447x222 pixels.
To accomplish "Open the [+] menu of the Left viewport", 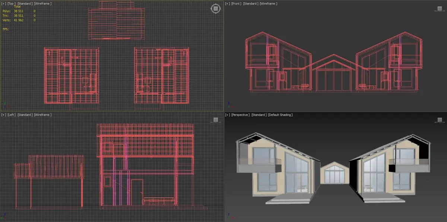I will [4, 115].
